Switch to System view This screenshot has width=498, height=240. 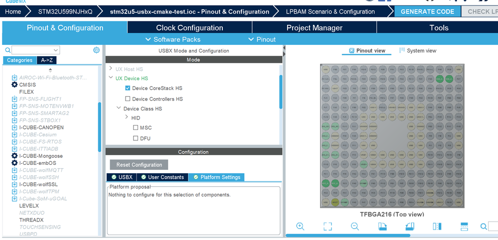(418, 50)
